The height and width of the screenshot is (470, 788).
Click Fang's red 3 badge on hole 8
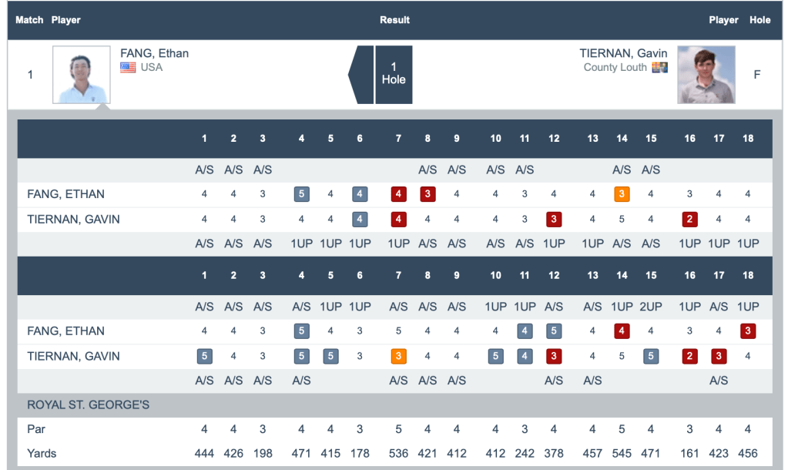(x=428, y=194)
